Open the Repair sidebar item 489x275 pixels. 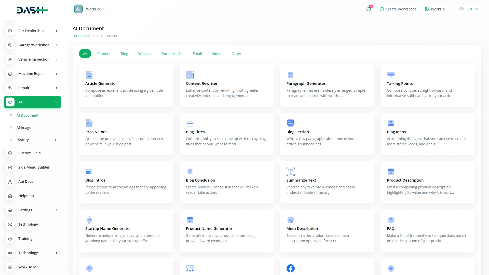click(x=32, y=88)
